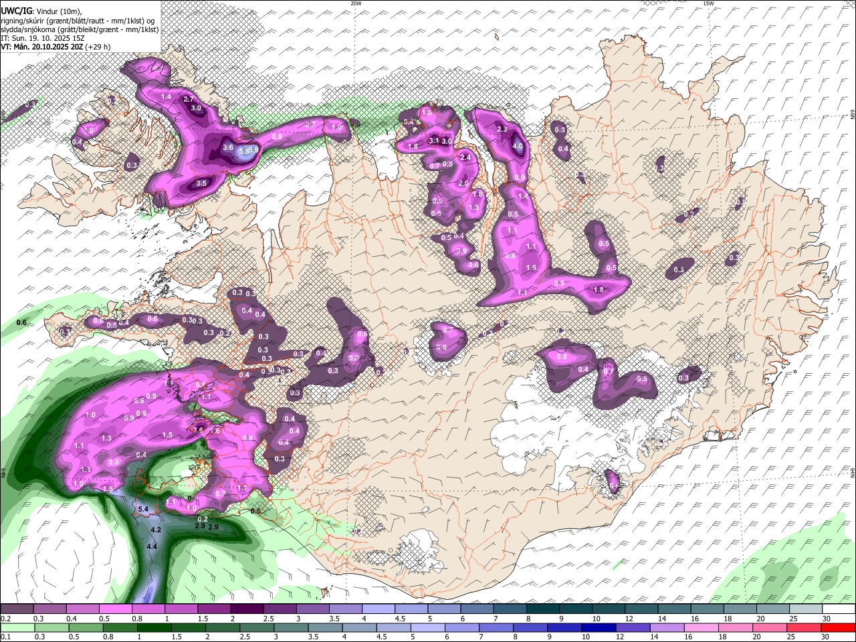Click the white snow legend swatch at 30
The width and height of the screenshot is (856, 642).
[839, 609]
